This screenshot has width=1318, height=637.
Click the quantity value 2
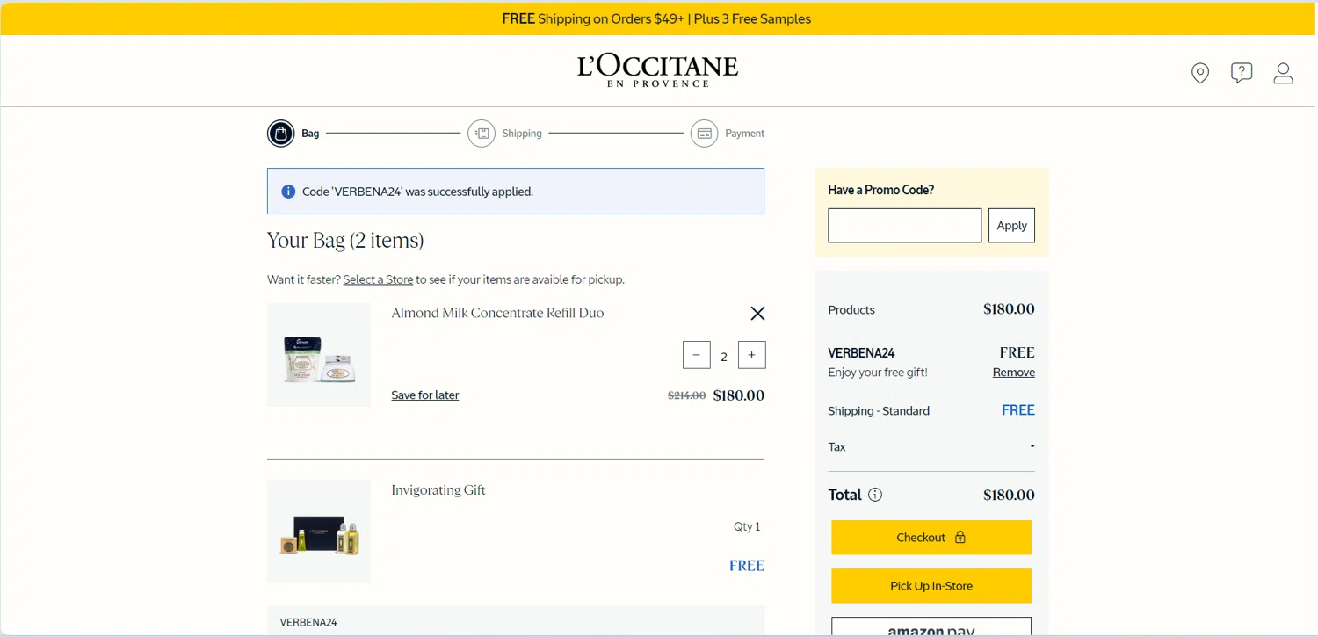point(724,356)
